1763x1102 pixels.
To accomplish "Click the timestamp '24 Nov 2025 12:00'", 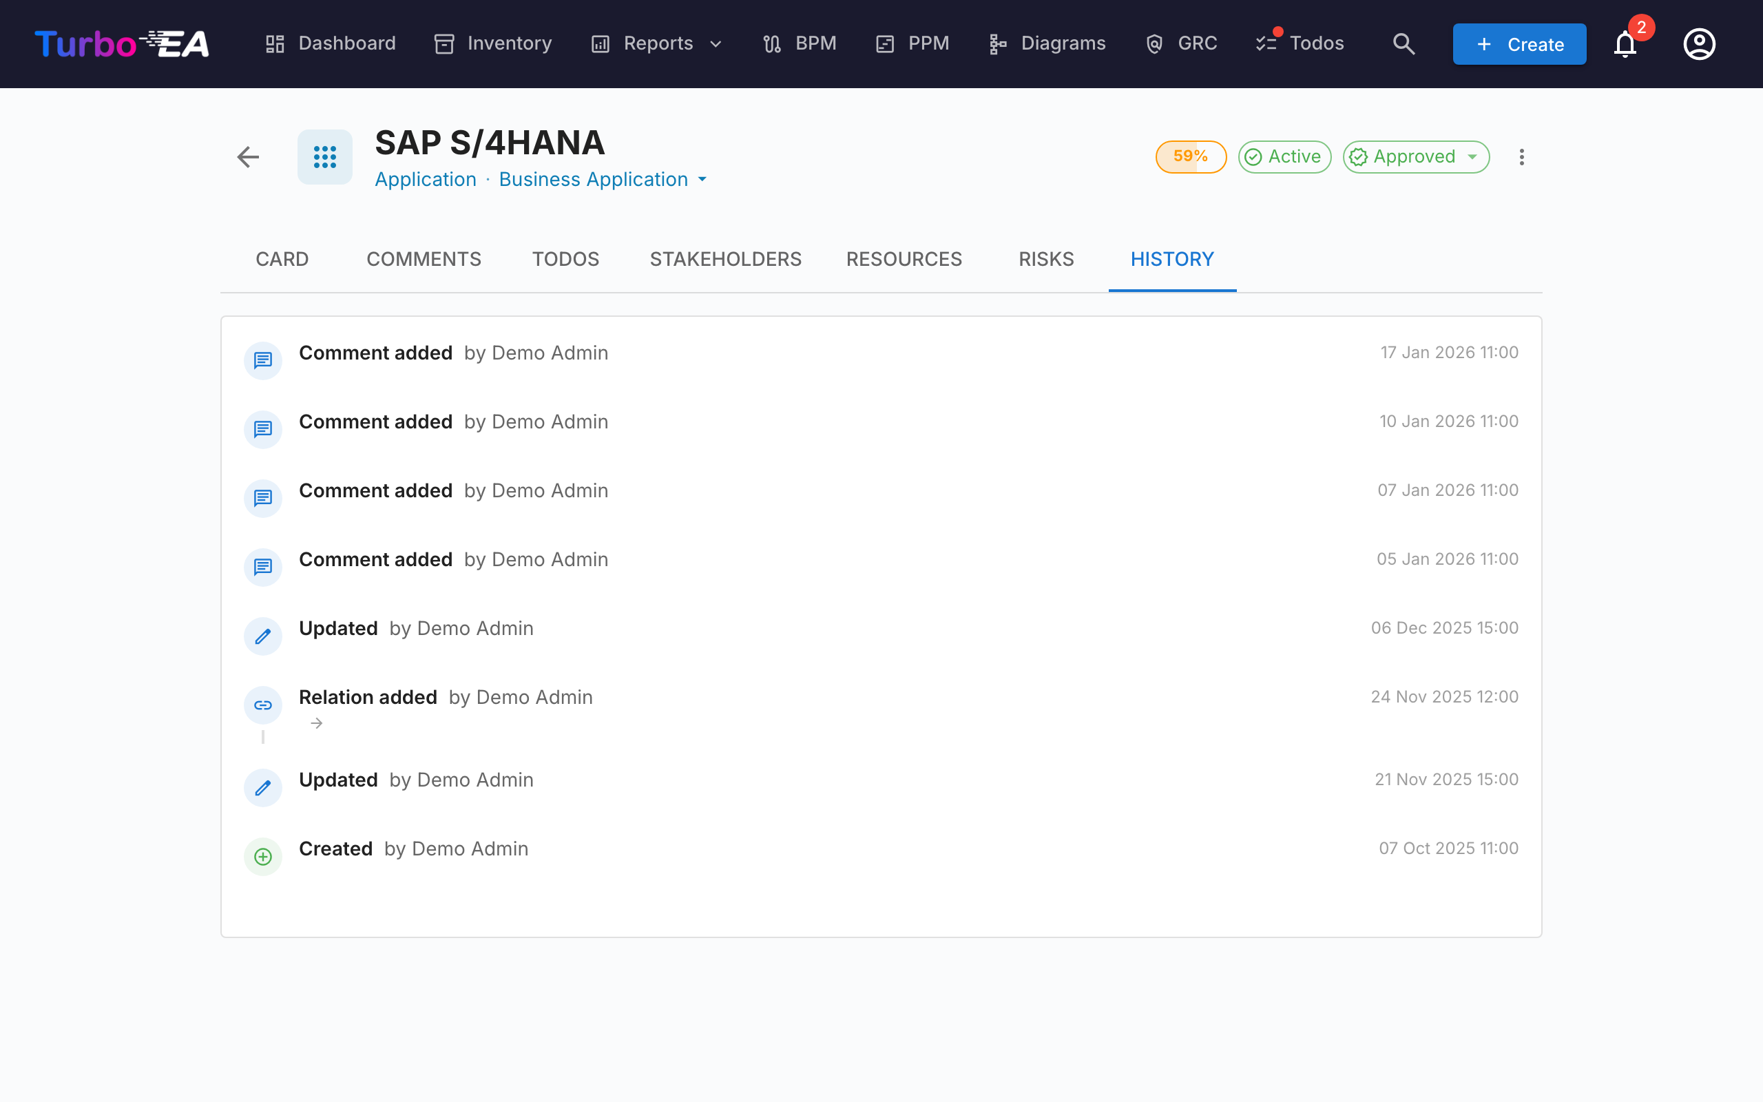I will tap(1445, 697).
